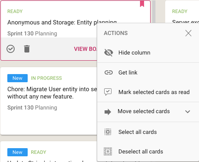Open the VIEW BOARD link on the selected card
199x162 pixels.
[85, 49]
